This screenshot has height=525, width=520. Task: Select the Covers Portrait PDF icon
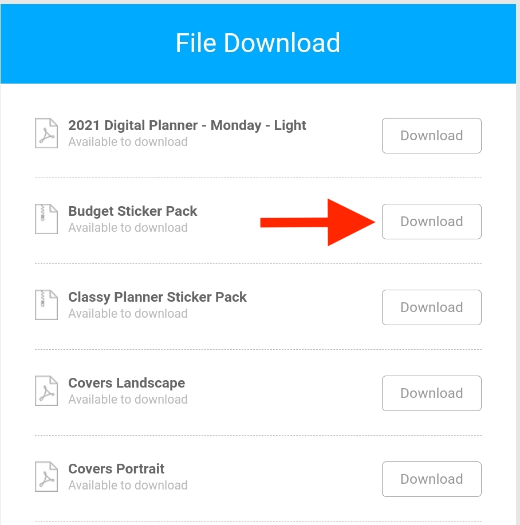click(x=46, y=477)
